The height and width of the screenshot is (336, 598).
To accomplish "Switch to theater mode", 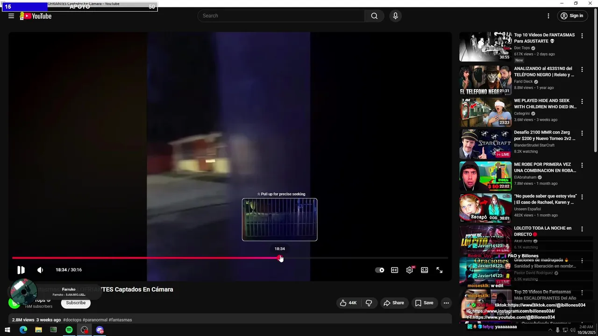I will [x=425, y=270].
